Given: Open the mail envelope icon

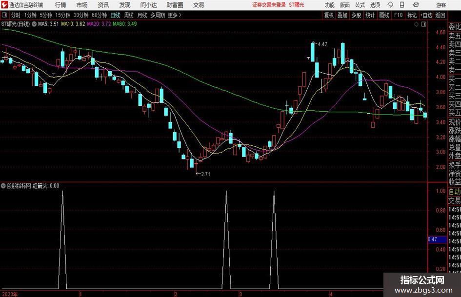Looking at the screenshot, I should coord(416,5).
